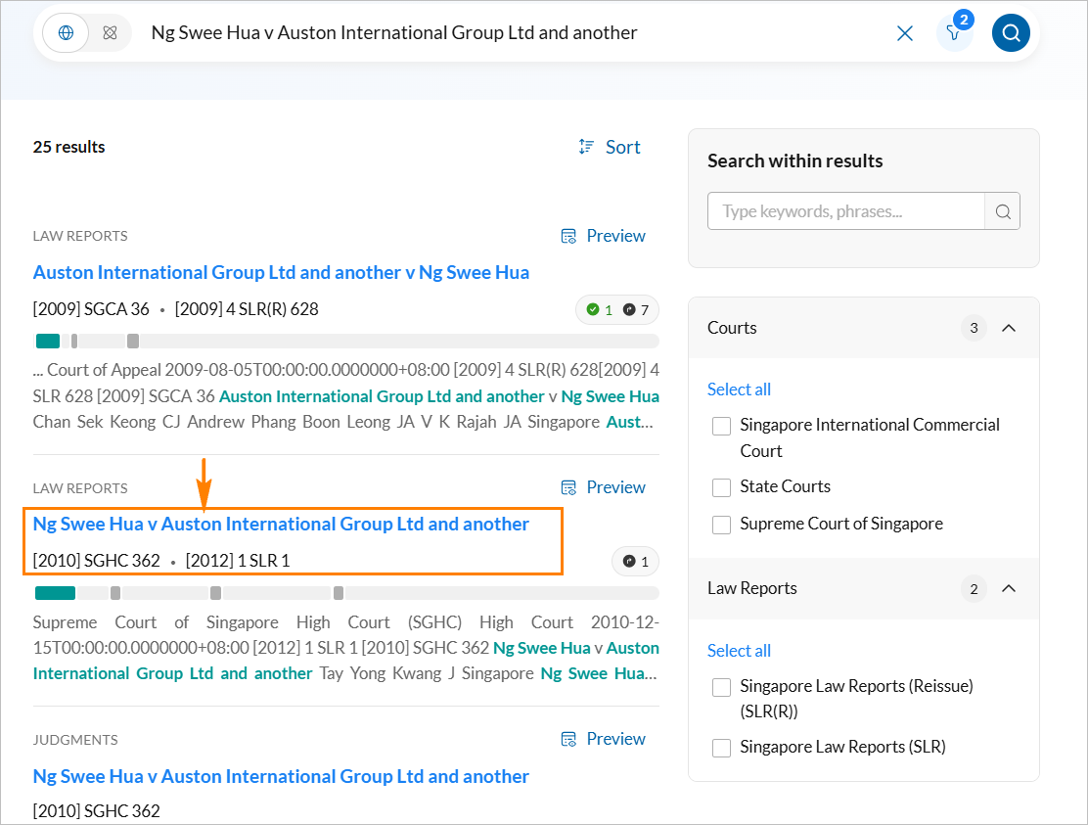Preview the [2010] SGHC 362 law report
The image size is (1088, 825).
[x=603, y=487]
